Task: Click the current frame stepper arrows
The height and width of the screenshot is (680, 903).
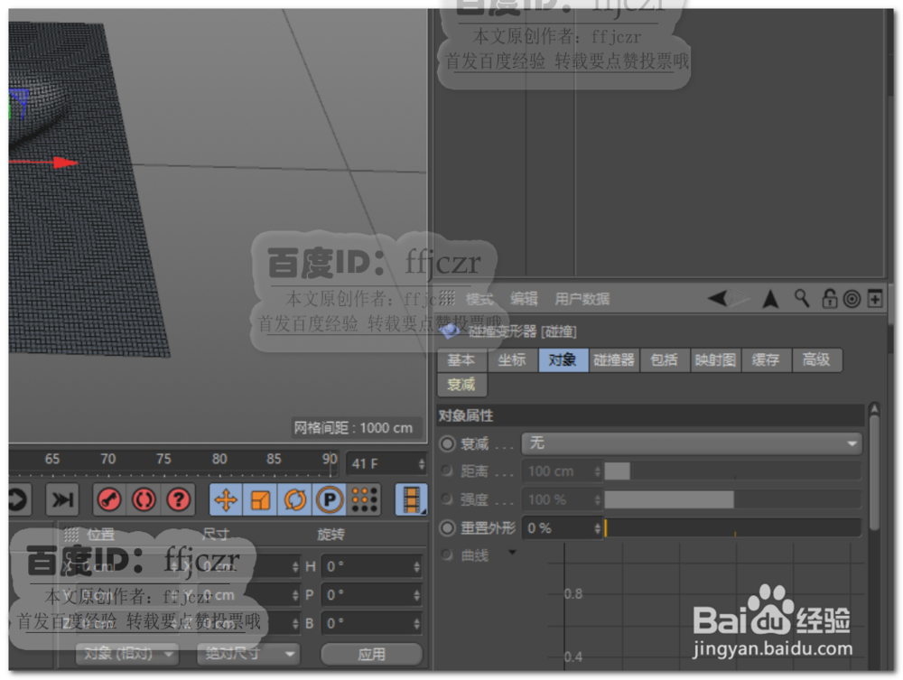Action: click(421, 463)
